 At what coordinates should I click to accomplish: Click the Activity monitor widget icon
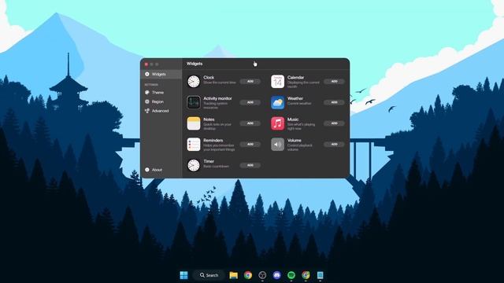tap(194, 102)
